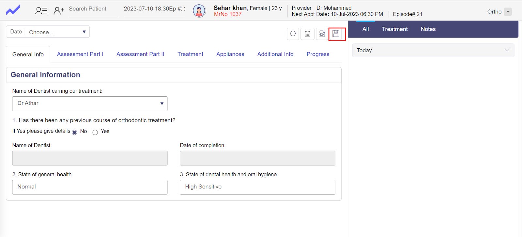522x237 pixels.
Task: Open the Treatment form tab
Action: [x=190, y=54]
